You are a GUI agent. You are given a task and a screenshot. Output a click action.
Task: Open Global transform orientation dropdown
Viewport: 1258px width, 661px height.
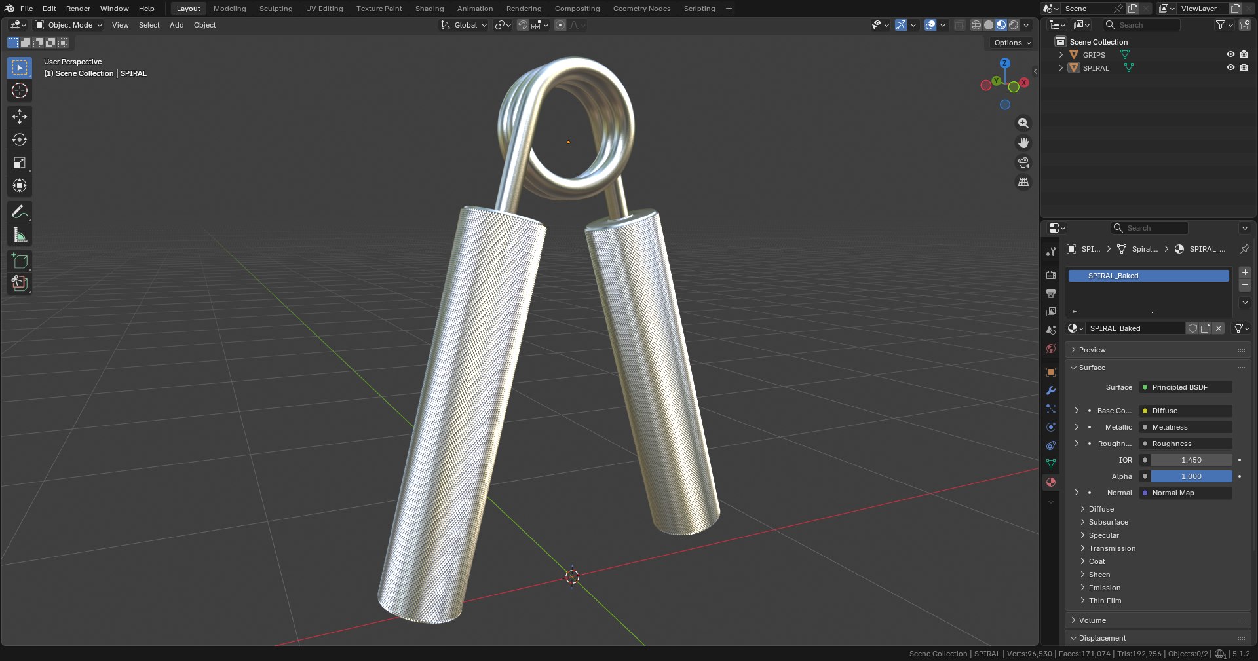464,25
